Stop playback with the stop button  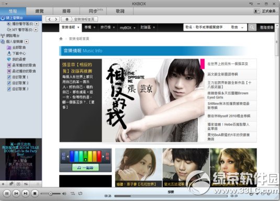(35, 193)
